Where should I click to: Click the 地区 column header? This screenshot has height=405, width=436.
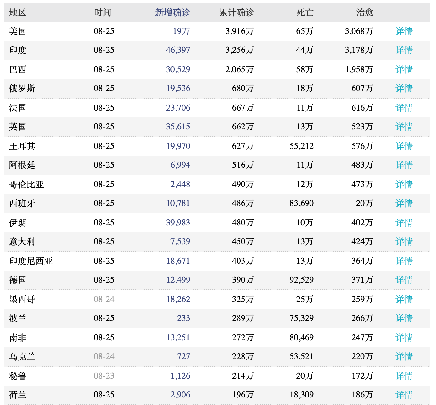(18, 13)
